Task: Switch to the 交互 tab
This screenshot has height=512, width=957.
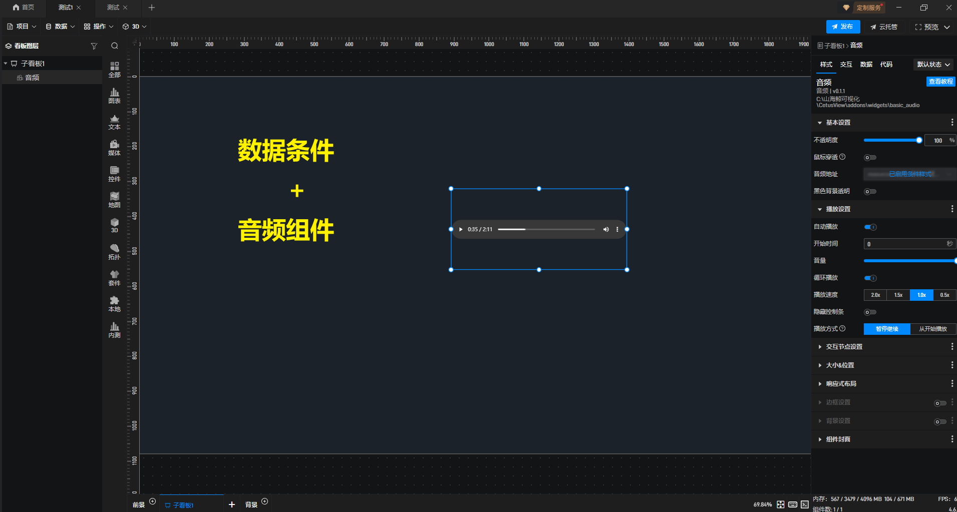Action: [x=846, y=65]
